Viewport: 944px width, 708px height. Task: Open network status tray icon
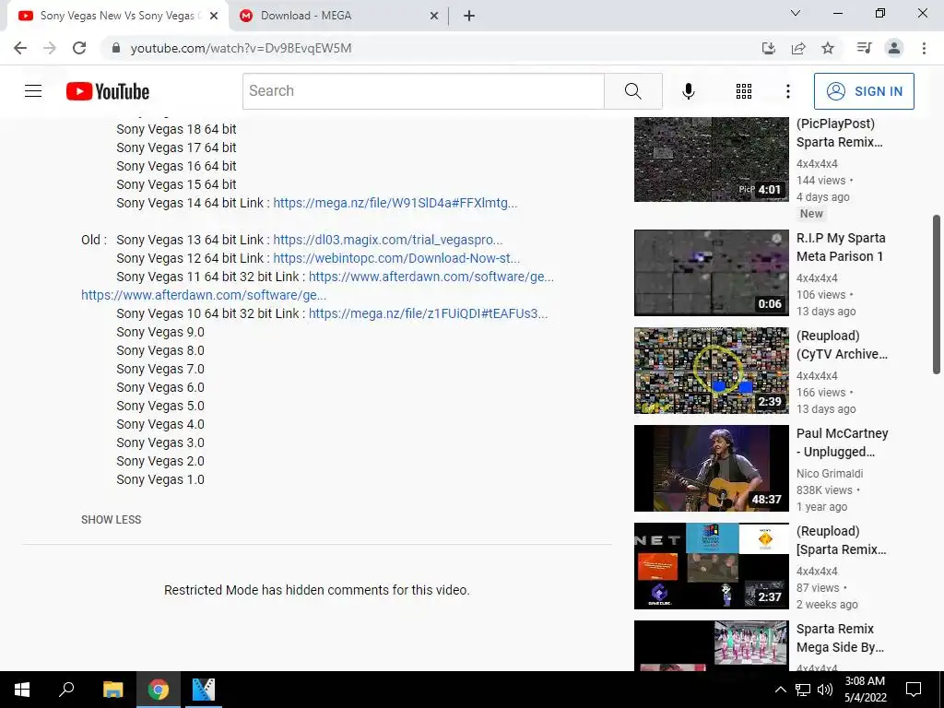(803, 690)
